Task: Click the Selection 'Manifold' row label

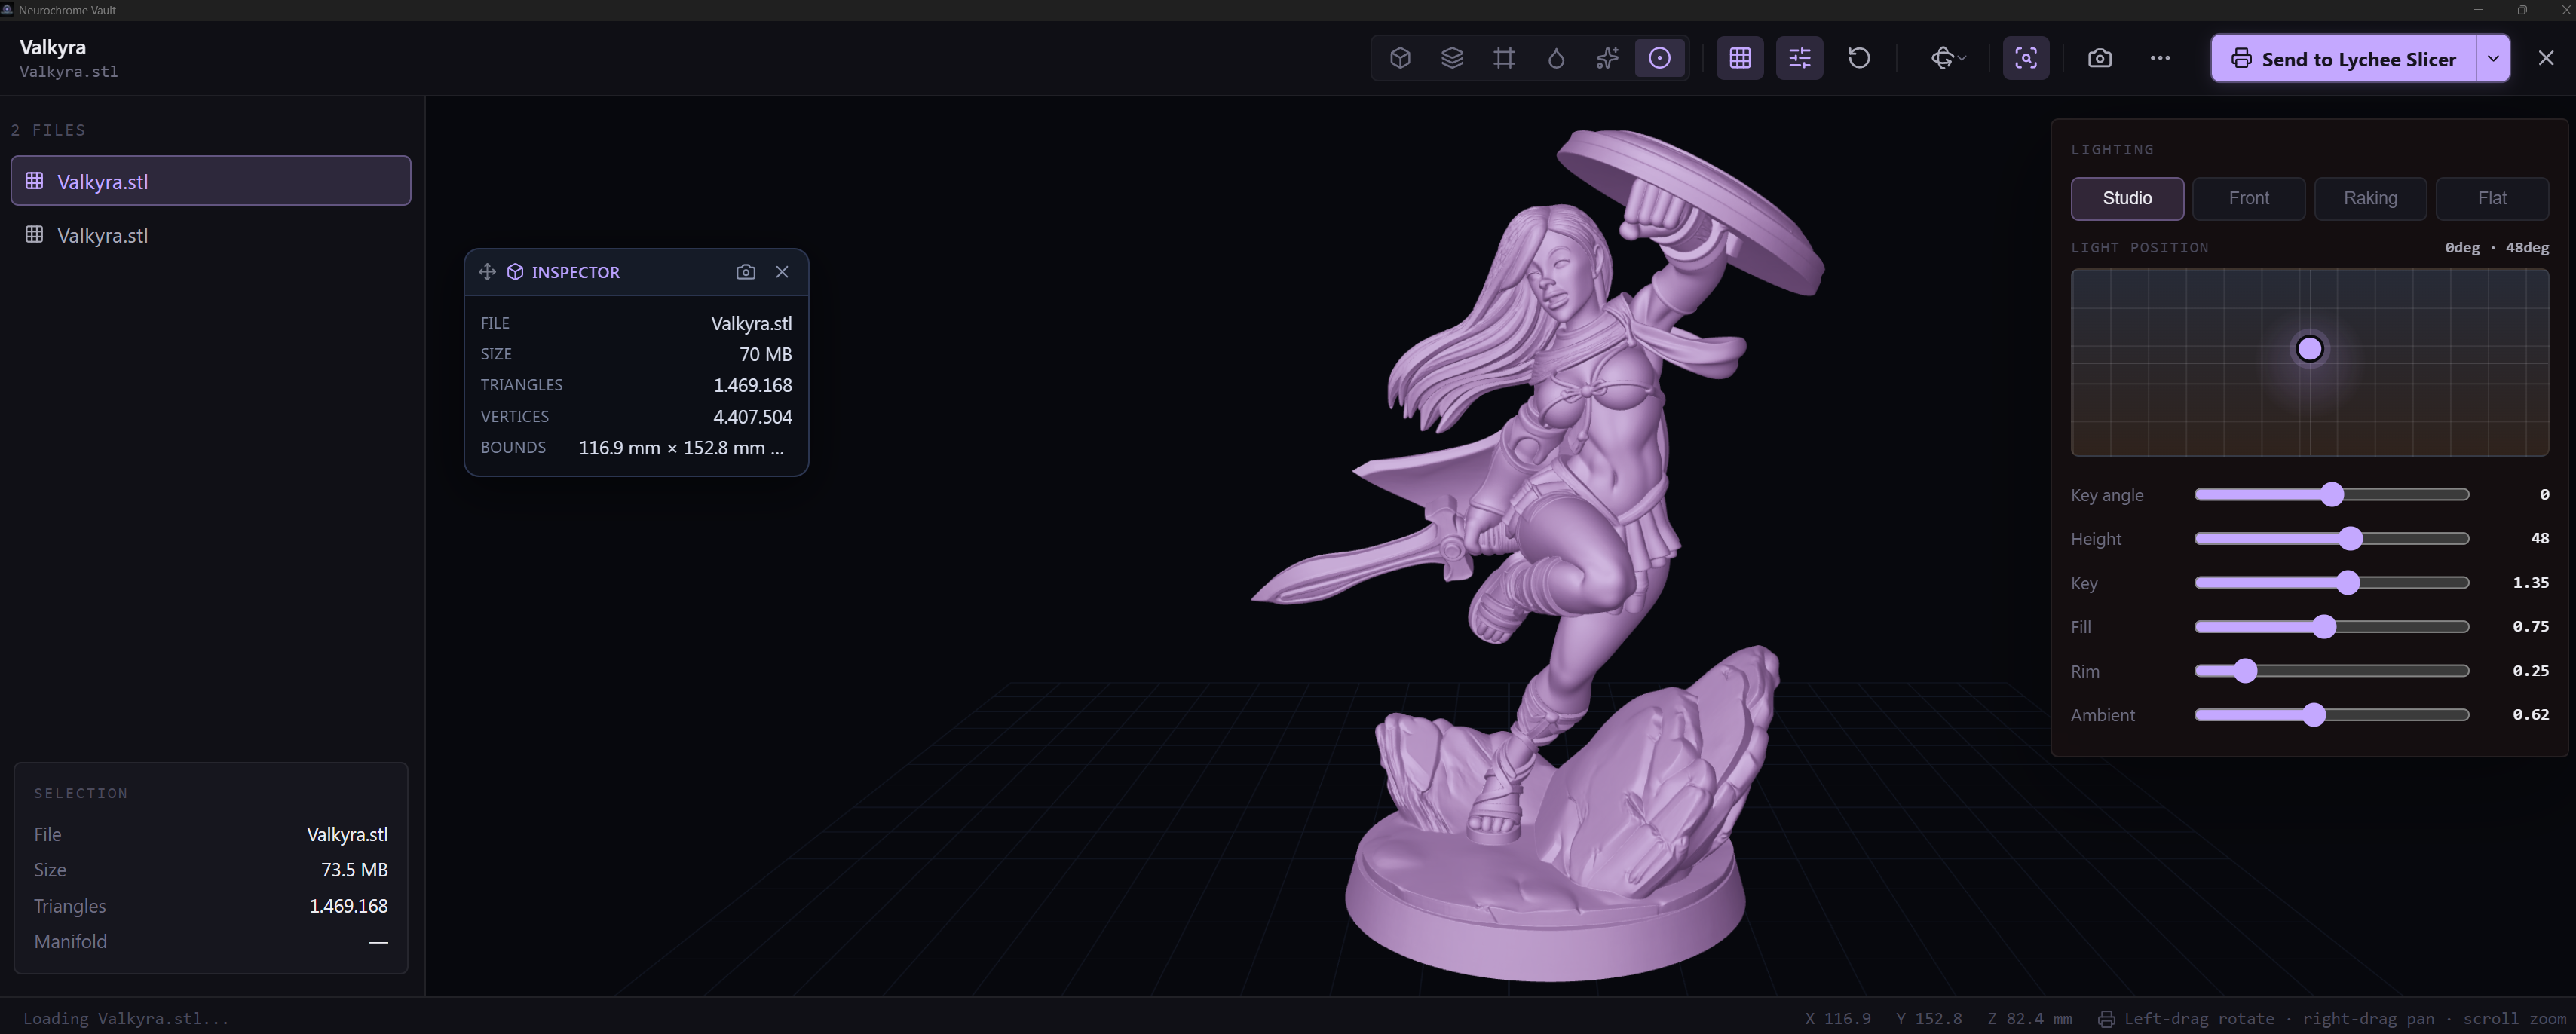Action: point(70,941)
